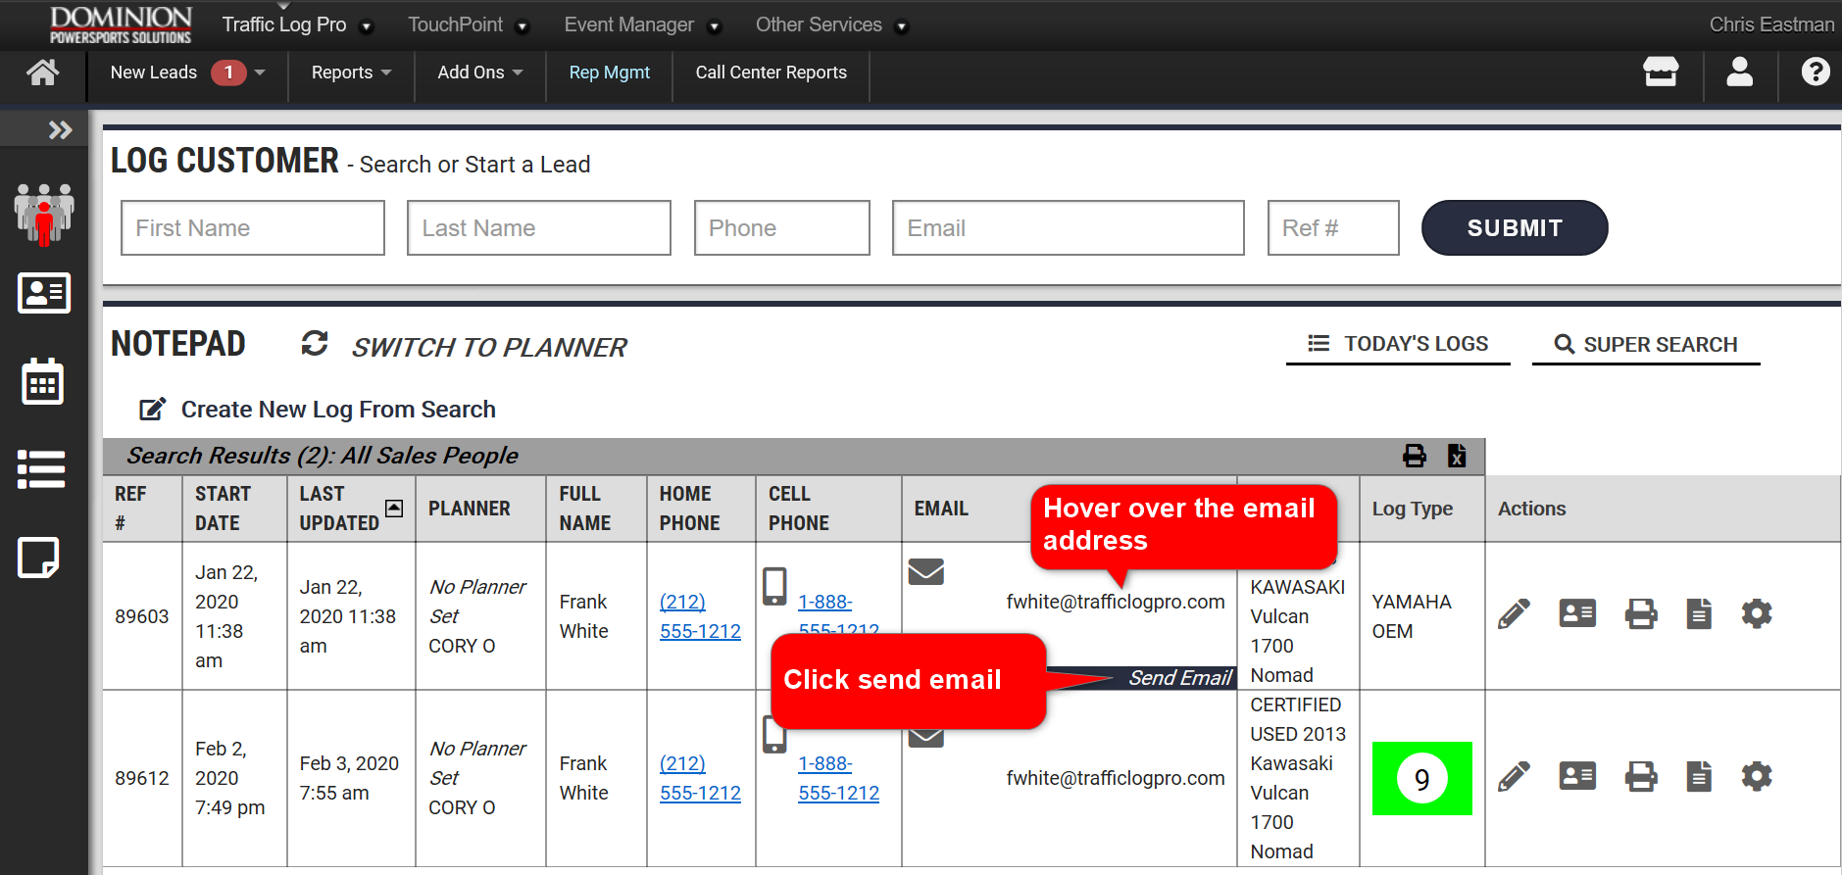1842x875 pixels.
Task: Focus the Last Name field
Action: coord(539,228)
